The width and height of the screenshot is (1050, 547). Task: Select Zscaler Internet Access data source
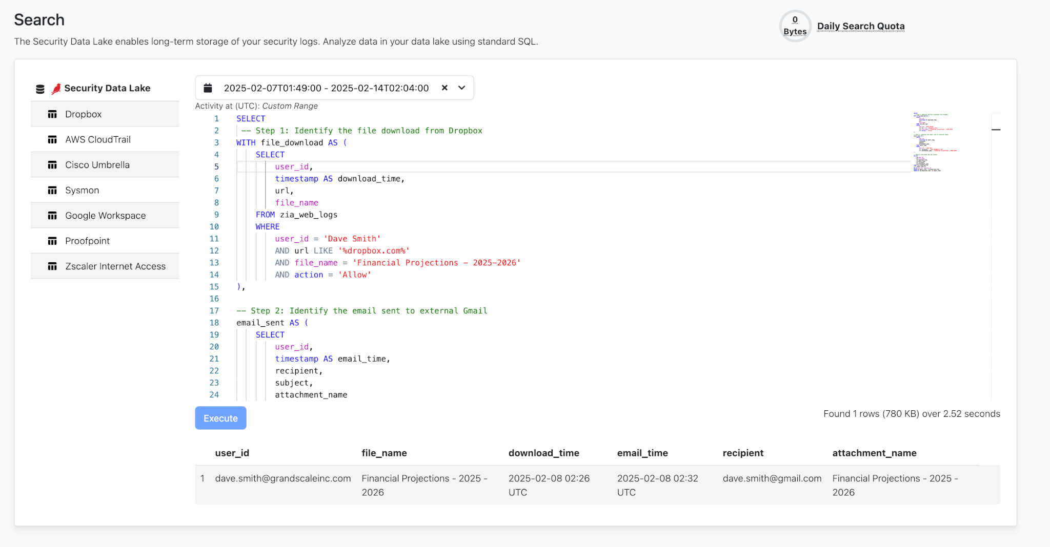[105, 266]
